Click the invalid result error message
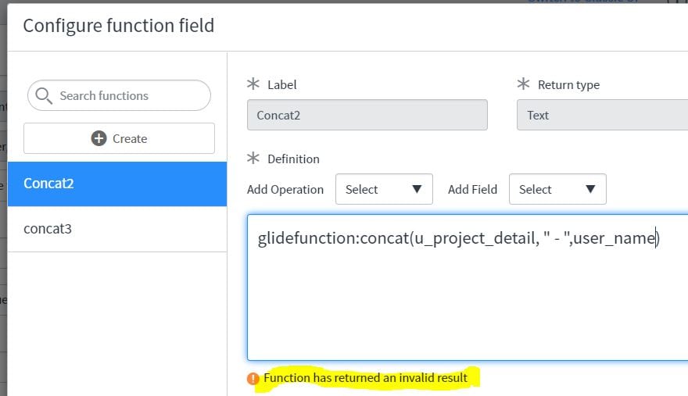This screenshot has width=688, height=396. click(x=366, y=377)
